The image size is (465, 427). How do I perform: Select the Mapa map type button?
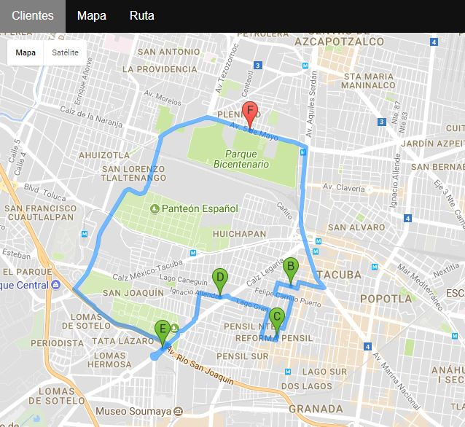click(26, 52)
